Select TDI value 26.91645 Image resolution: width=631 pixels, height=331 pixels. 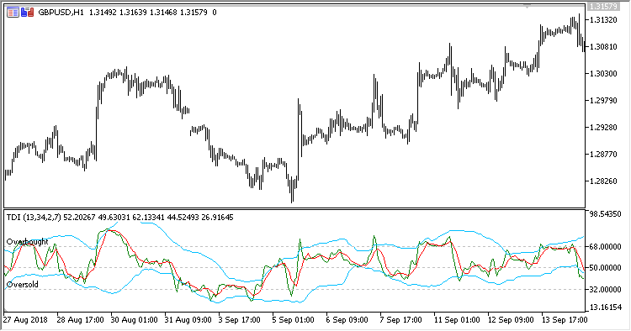[x=218, y=218]
